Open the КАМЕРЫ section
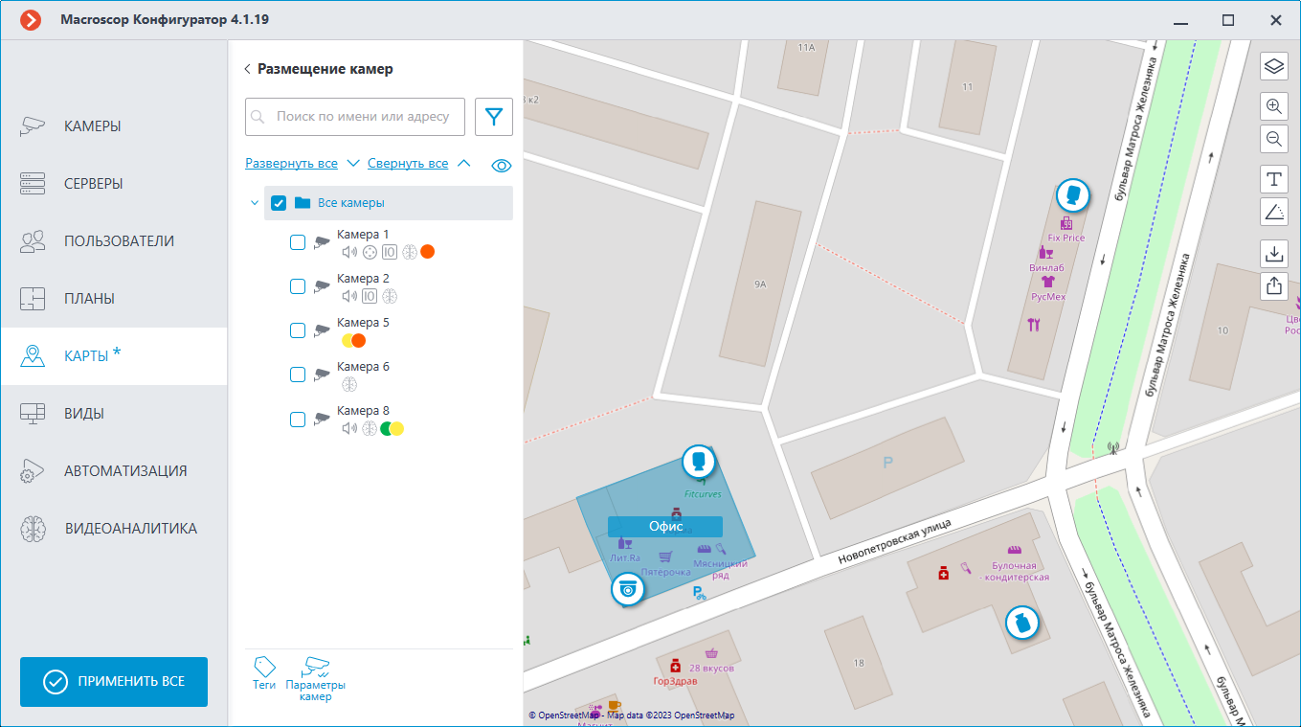The image size is (1301, 727). click(x=114, y=126)
